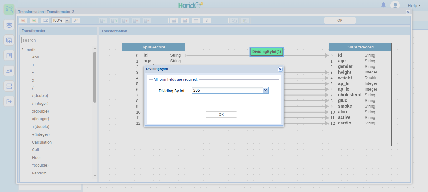Select the Random function
Viewport: 428px width, 192px height.
coord(39,173)
